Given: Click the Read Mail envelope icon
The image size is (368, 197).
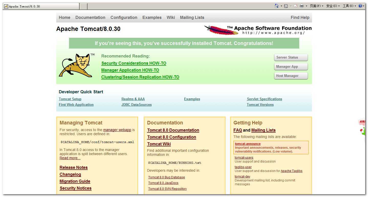Looking at the screenshot, I should point(296,6).
